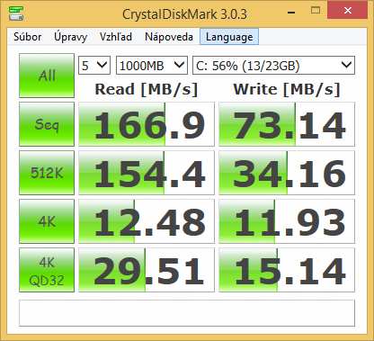Image resolution: width=374 pixels, height=341 pixels.
Task: Open the Súbor menu
Action: [x=28, y=37]
